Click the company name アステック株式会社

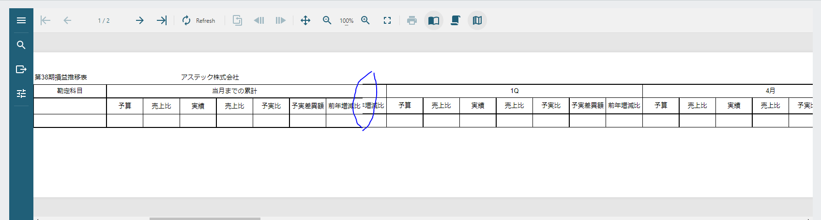click(x=210, y=77)
